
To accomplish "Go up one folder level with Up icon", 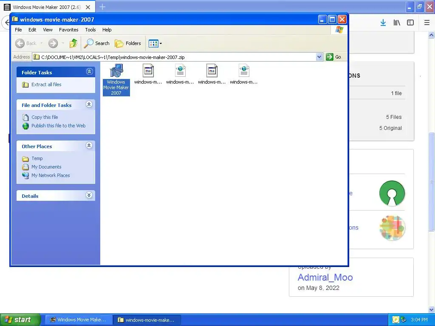I will [73, 43].
